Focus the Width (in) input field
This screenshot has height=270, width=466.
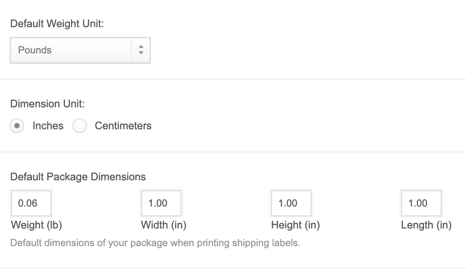tap(161, 203)
